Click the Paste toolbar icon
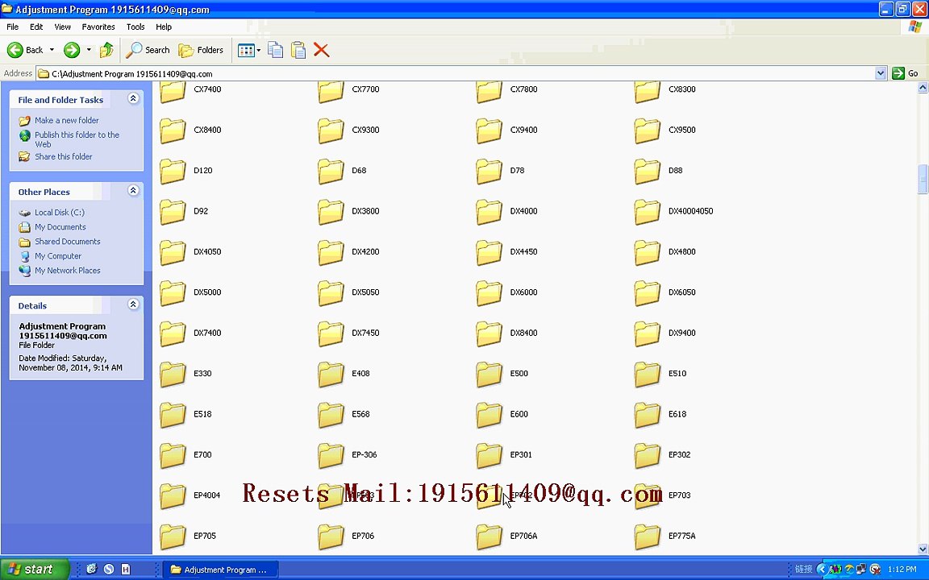 tap(298, 50)
